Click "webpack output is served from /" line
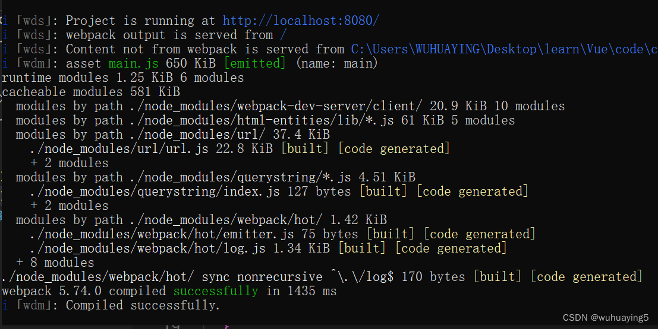Viewport: 658px width, 329px height. coord(177,35)
